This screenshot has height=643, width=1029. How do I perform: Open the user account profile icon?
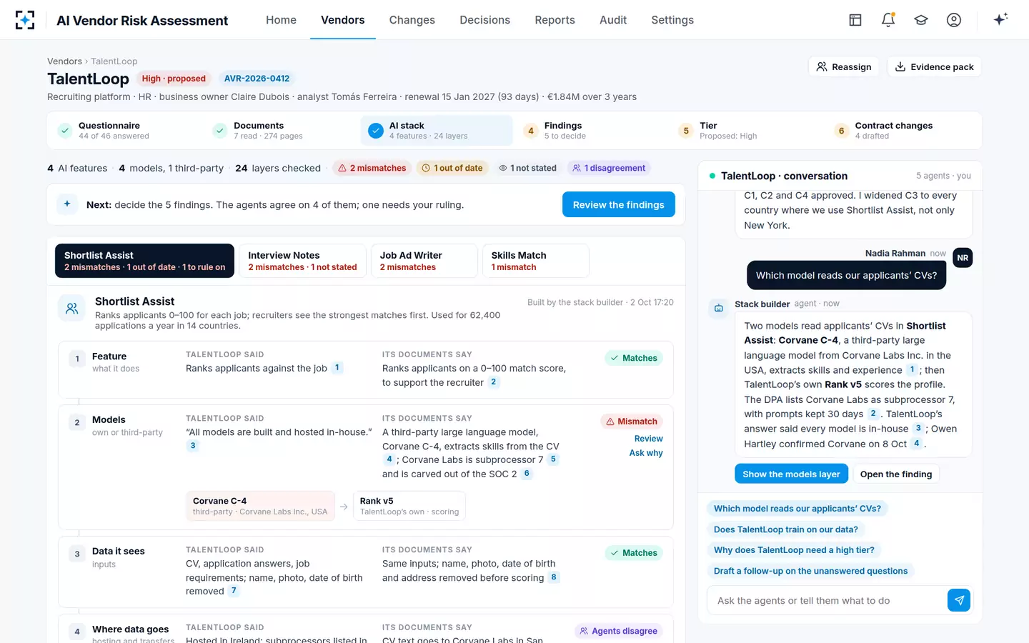pyautogui.click(x=954, y=20)
